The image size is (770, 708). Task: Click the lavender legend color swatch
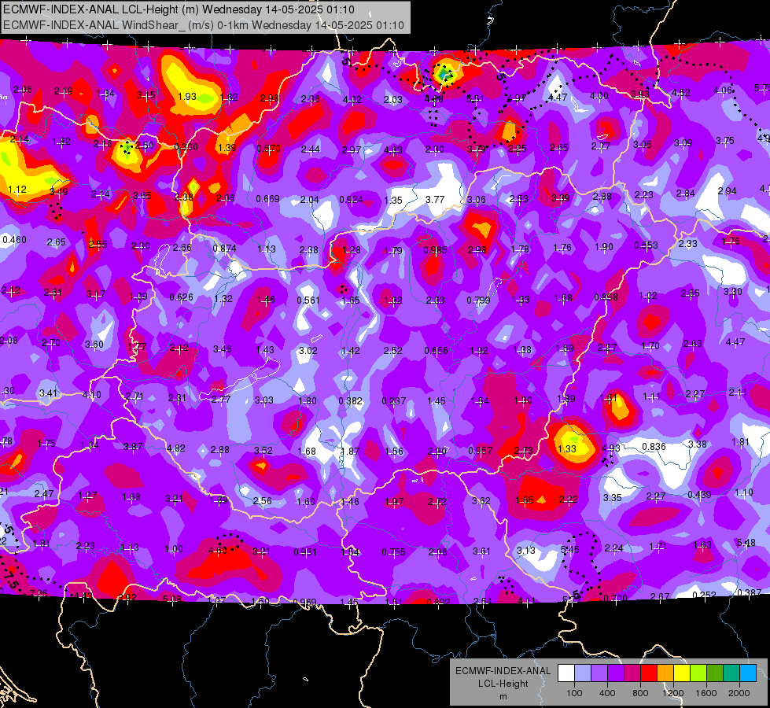(x=583, y=673)
